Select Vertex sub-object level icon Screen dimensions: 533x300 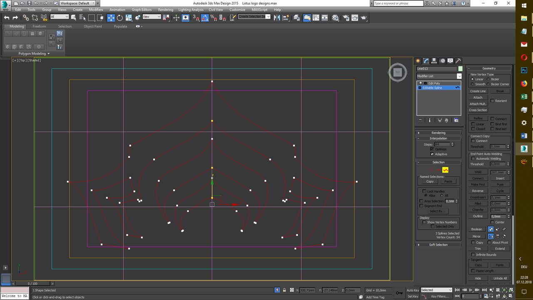point(433,170)
